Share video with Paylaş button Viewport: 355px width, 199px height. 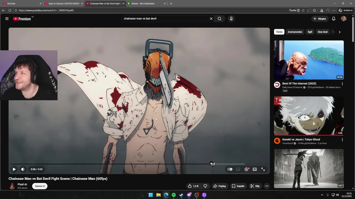(x=219, y=186)
